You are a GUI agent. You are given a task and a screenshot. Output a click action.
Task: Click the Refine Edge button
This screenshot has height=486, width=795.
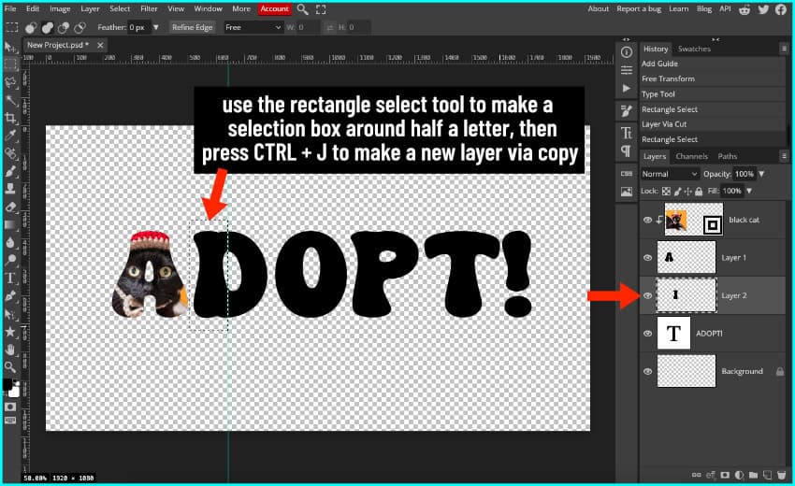[x=192, y=27]
